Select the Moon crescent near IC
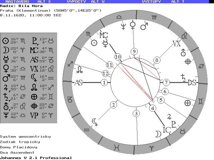Viewport: 214px width, 160px height. (157, 134)
